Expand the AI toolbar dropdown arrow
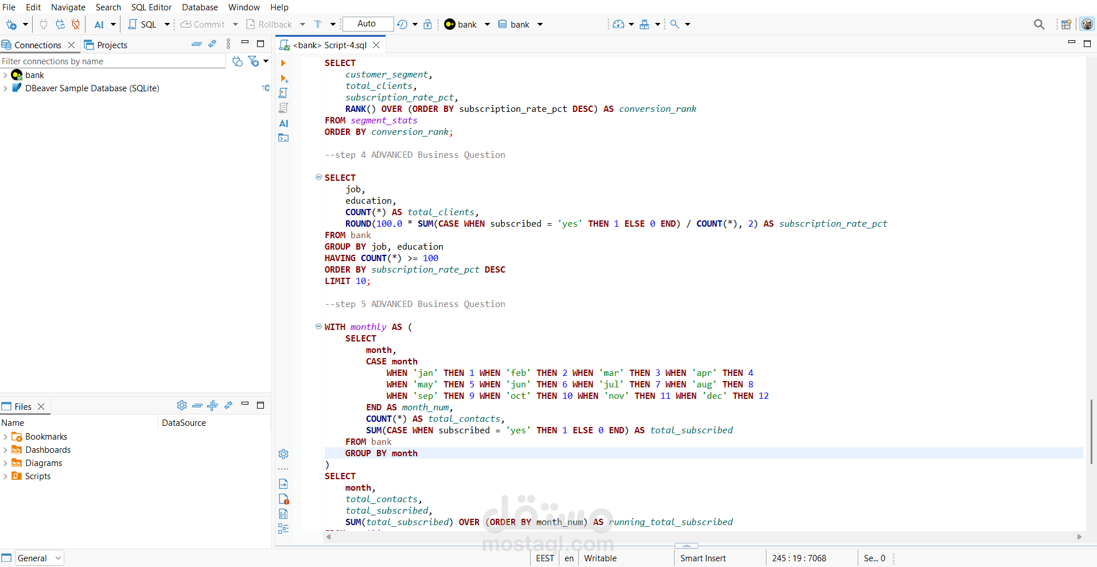Image resolution: width=1097 pixels, height=567 pixels. pyautogui.click(x=113, y=25)
